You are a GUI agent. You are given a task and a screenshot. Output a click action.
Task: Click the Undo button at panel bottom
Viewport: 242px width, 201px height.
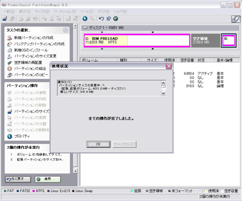click(18, 179)
